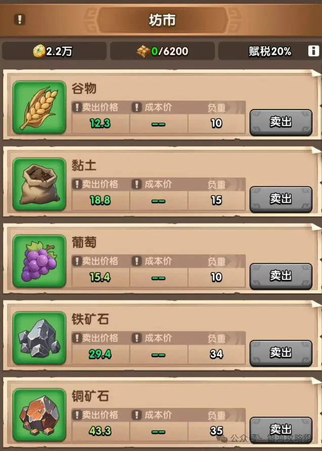Tap the exclamation icon left of 坊市 title
The height and width of the screenshot is (451, 322).
coord(20,20)
